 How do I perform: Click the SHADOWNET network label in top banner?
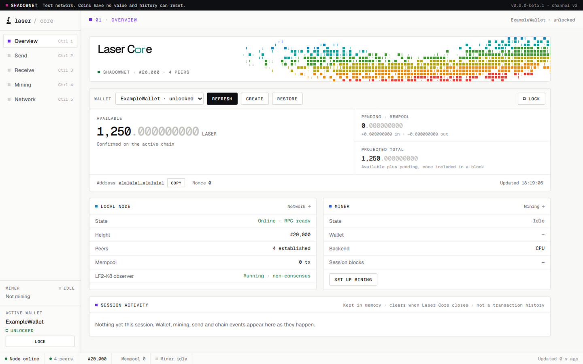point(21,5)
